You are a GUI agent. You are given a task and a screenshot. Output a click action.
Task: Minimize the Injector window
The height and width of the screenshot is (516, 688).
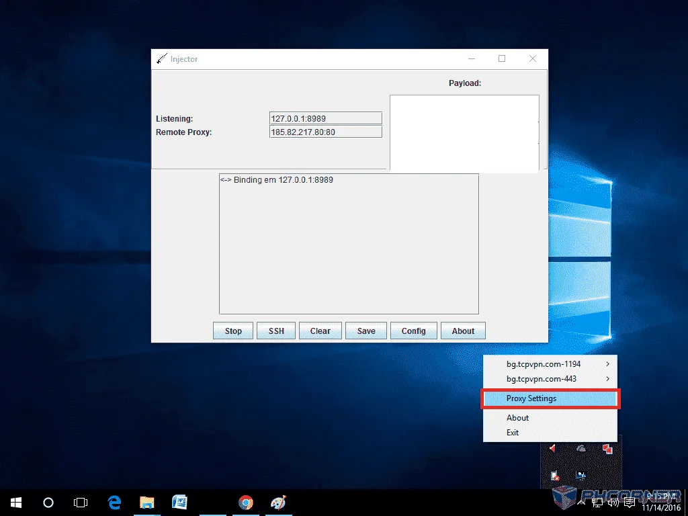(472, 59)
